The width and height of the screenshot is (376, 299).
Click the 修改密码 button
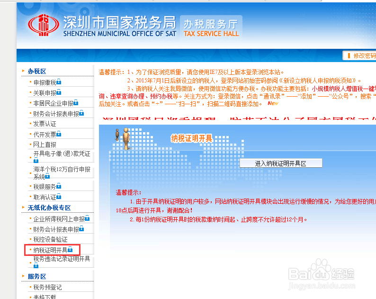[360, 55]
